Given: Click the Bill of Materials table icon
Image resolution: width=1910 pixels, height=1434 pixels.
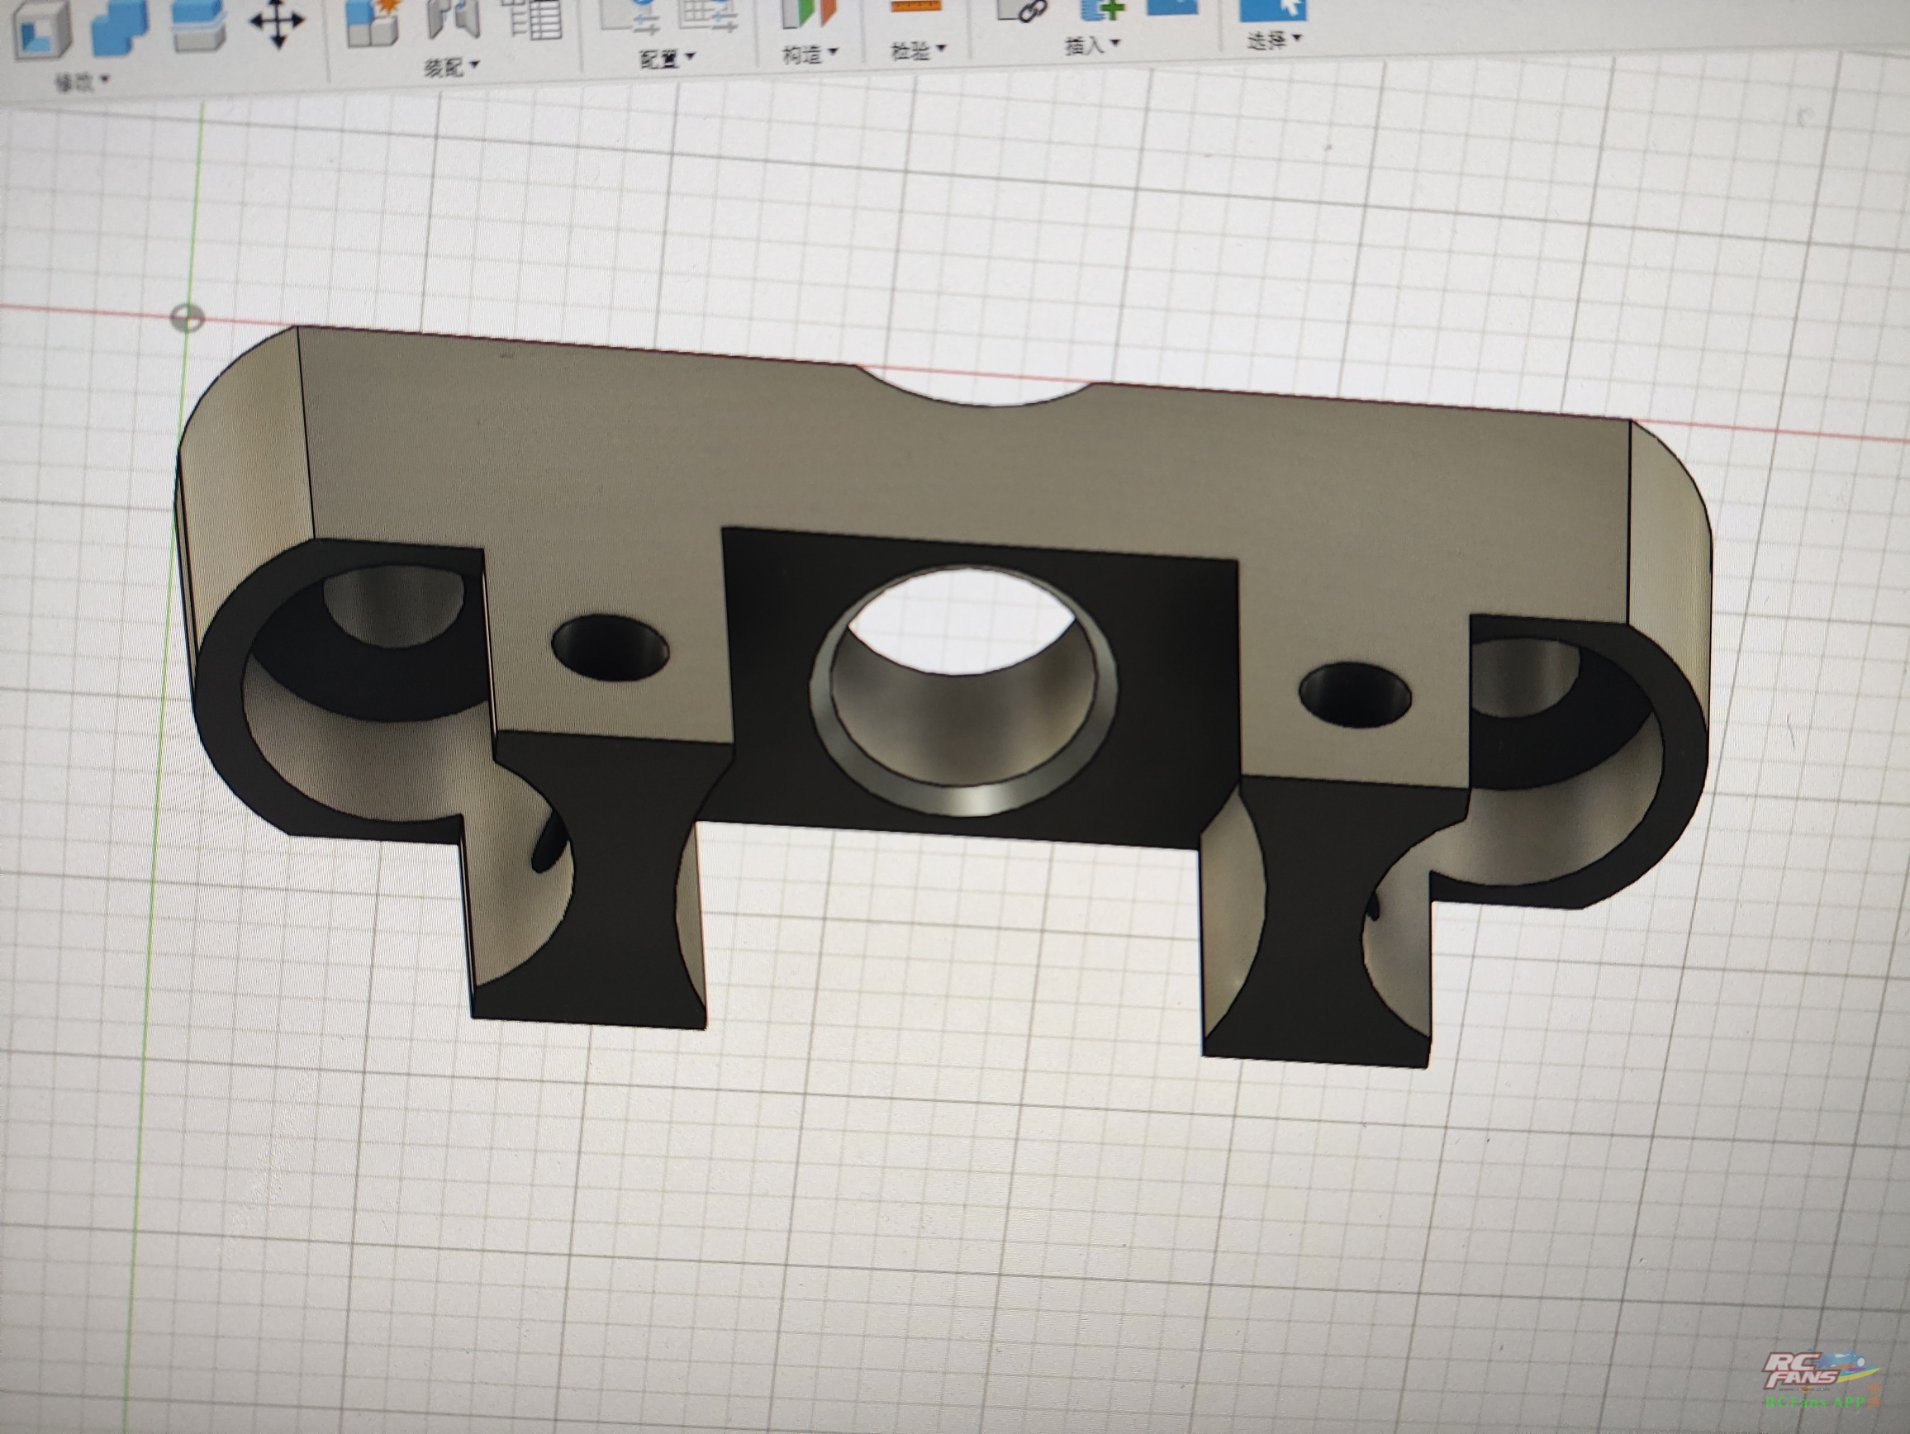Looking at the screenshot, I should point(533,17).
